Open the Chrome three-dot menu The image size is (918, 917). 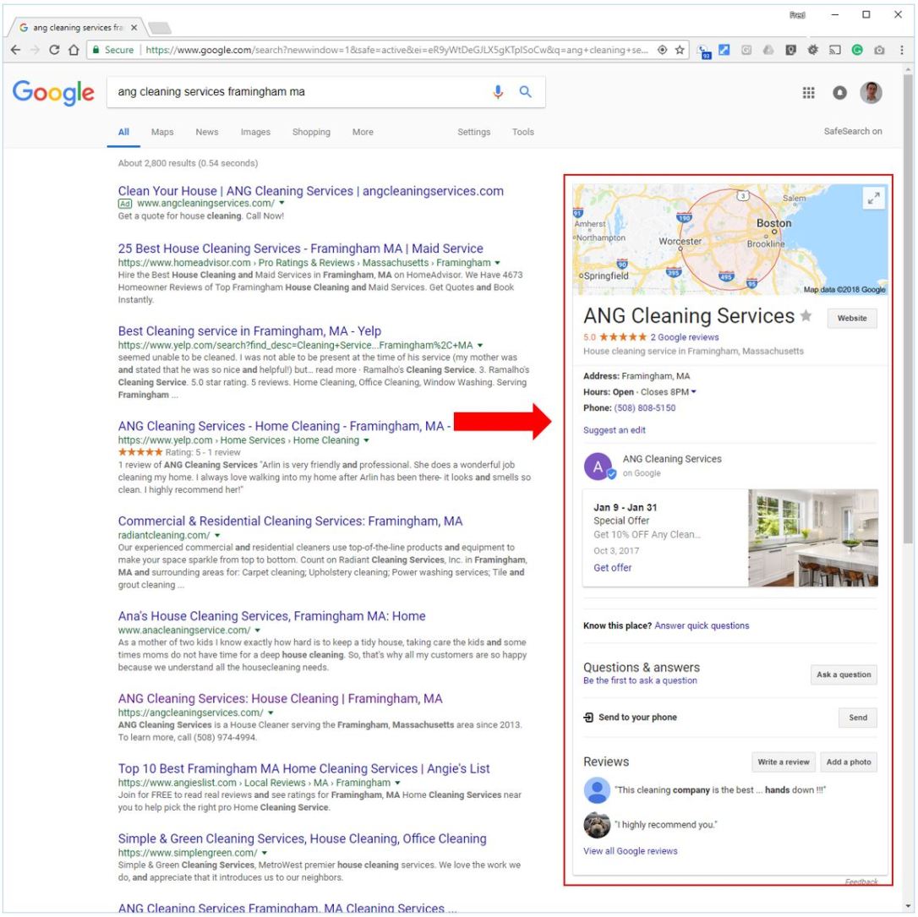(x=902, y=51)
